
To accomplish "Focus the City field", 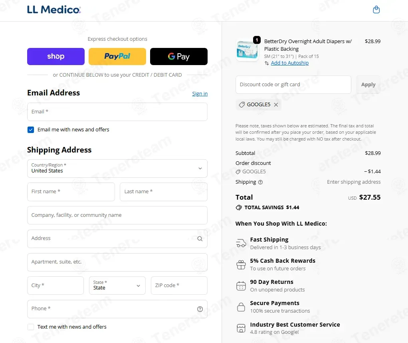I will (55, 285).
